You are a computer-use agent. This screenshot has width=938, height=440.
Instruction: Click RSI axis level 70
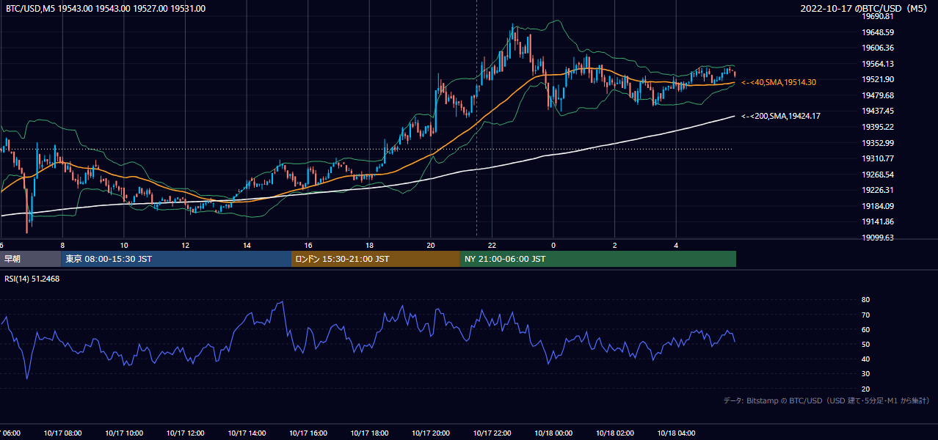(x=865, y=315)
